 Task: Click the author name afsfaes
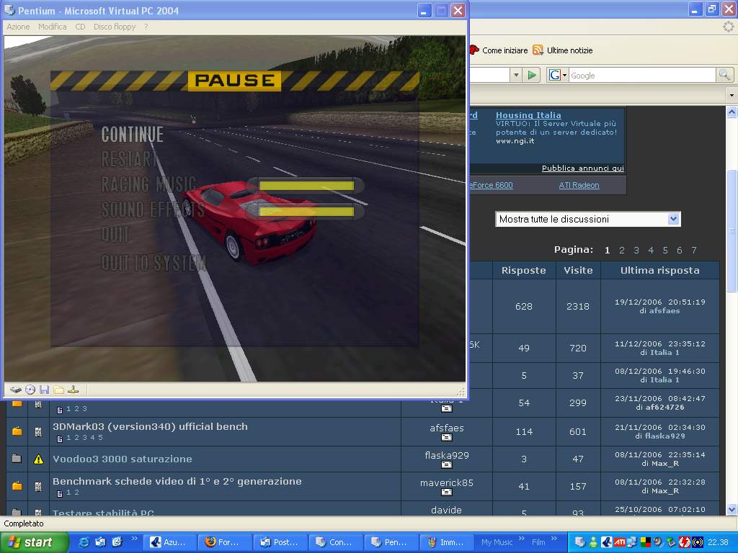click(x=447, y=428)
